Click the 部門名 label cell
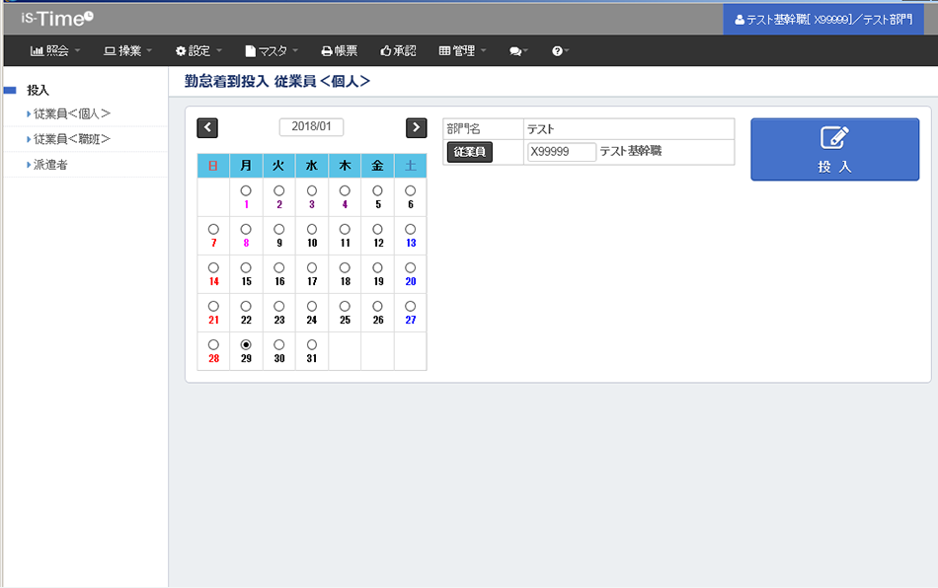This screenshot has height=588, width=938. point(484,129)
